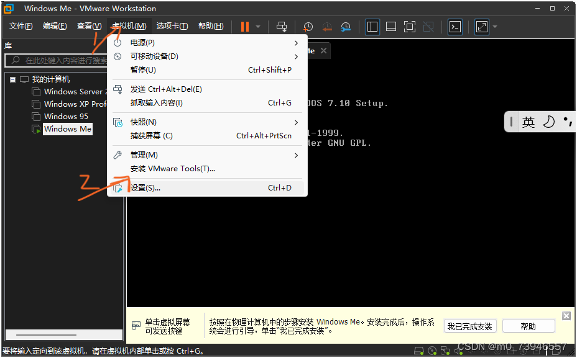Toggle the library sidebar view icon
The width and height of the screenshot is (577, 358).
tap(372, 27)
